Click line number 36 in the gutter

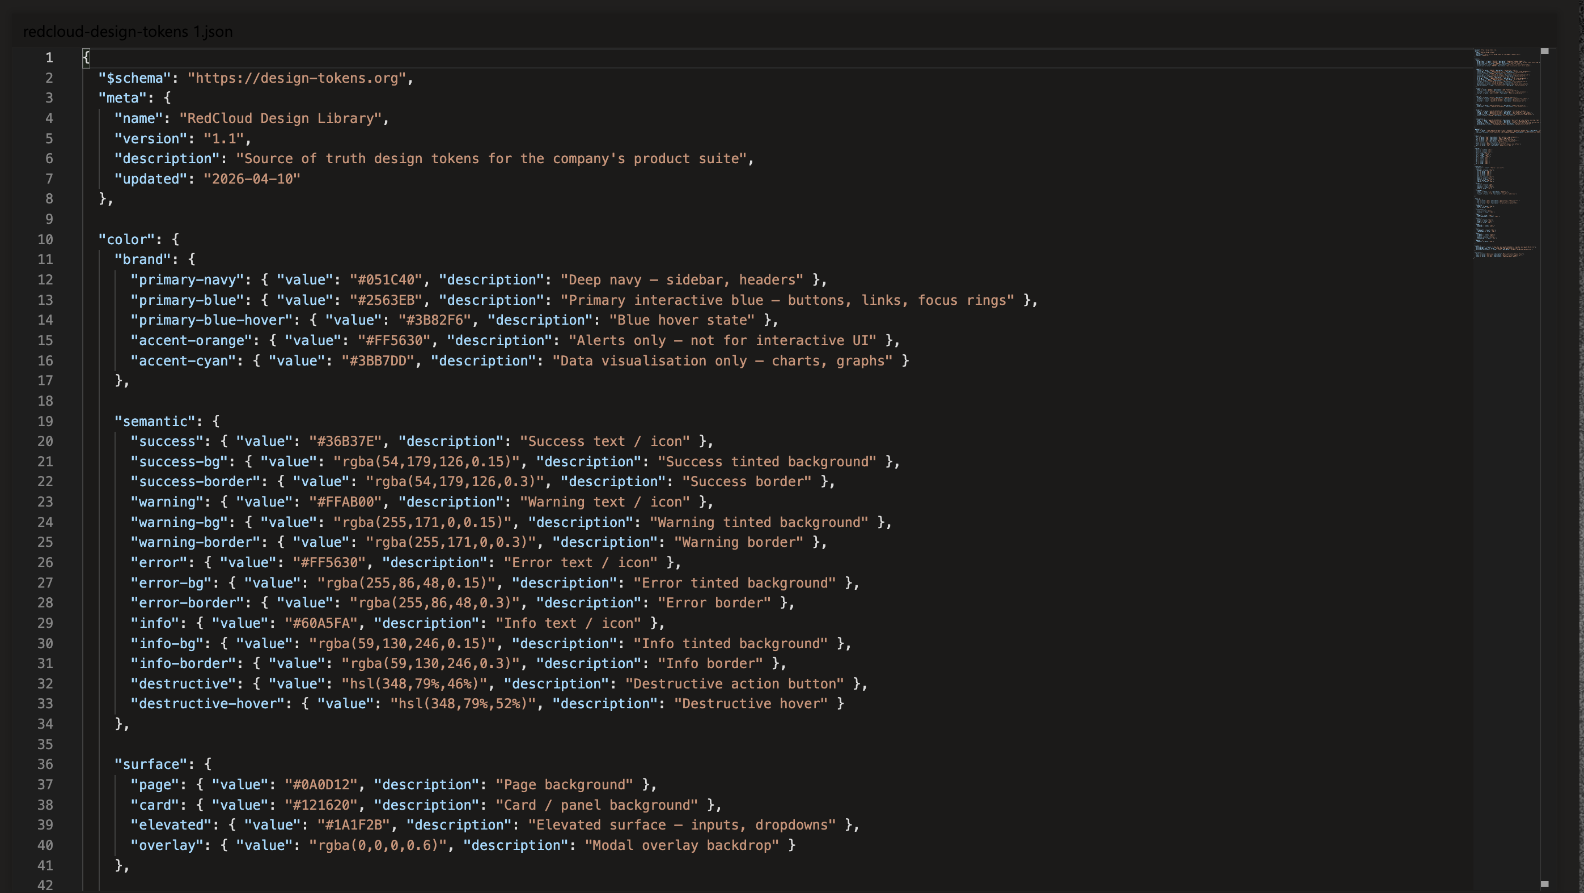tap(45, 764)
